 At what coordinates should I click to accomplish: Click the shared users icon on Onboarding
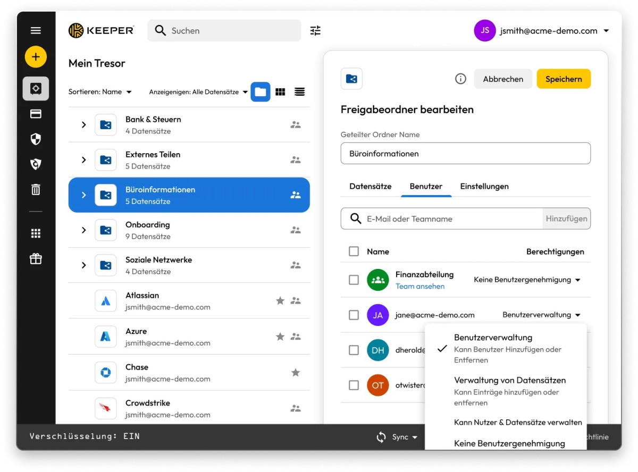click(296, 230)
